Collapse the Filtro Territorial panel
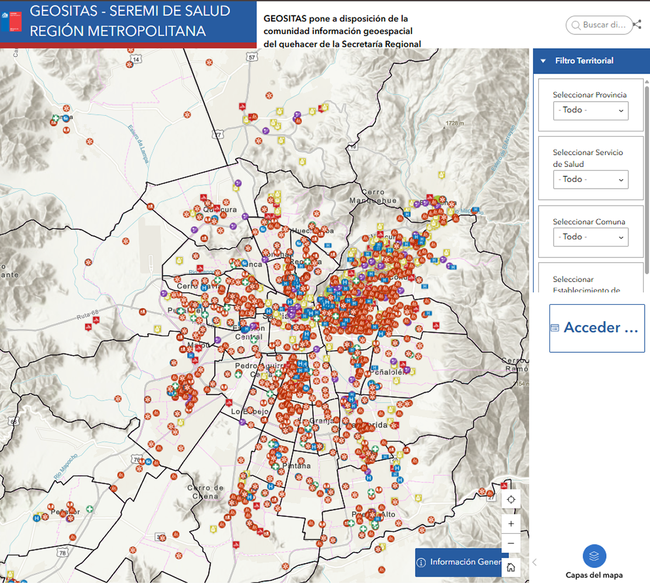Image resolution: width=650 pixels, height=584 pixels. click(543, 61)
